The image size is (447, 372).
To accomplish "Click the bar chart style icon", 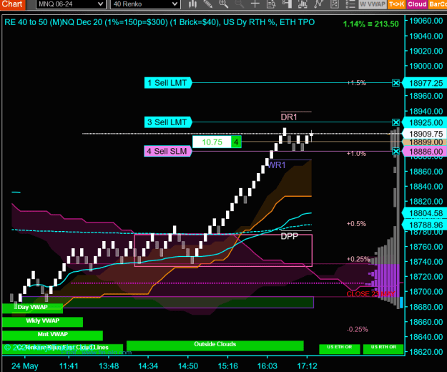I will 192,4.
